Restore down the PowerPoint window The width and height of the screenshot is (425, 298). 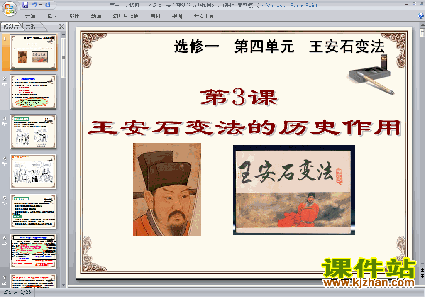414,3
